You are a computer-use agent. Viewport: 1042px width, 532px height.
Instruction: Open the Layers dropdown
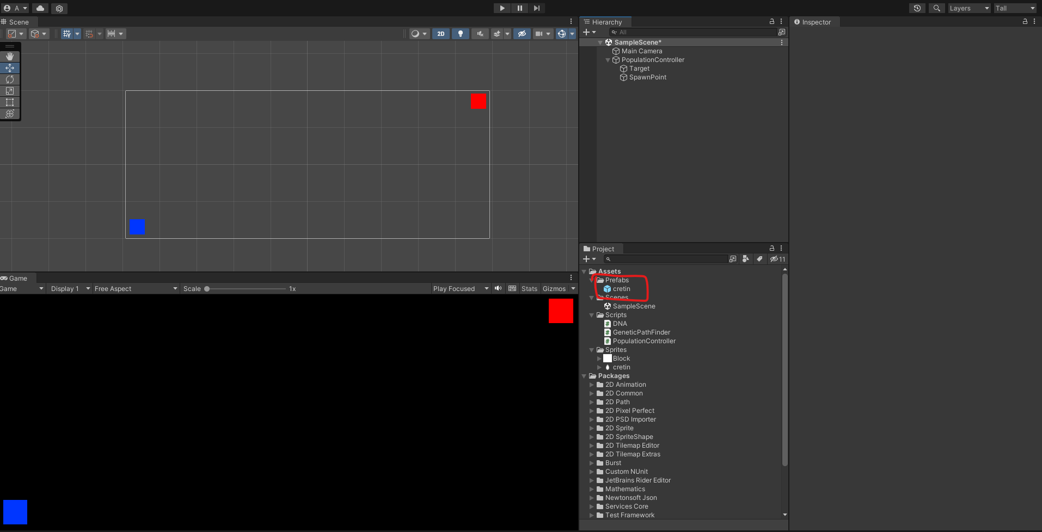(x=969, y=8)
